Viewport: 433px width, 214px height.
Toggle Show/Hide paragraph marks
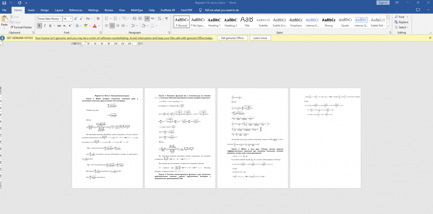click(x=166, y=19)
